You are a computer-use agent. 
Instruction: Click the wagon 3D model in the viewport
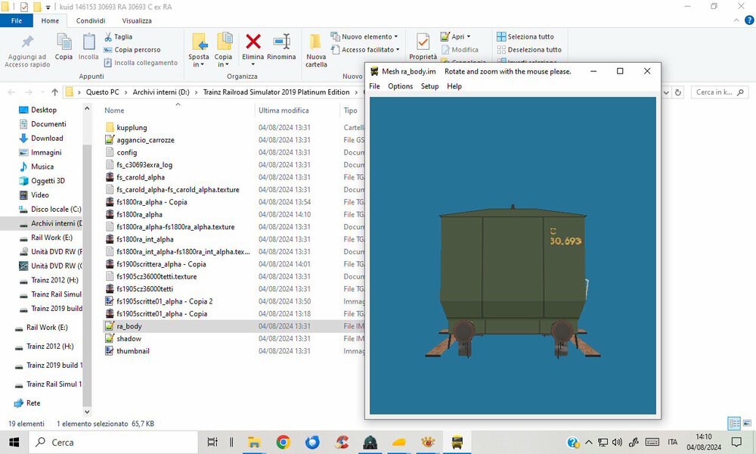tap(513, 281)
